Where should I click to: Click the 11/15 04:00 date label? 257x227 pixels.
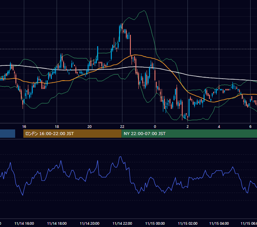coord(219,224)
